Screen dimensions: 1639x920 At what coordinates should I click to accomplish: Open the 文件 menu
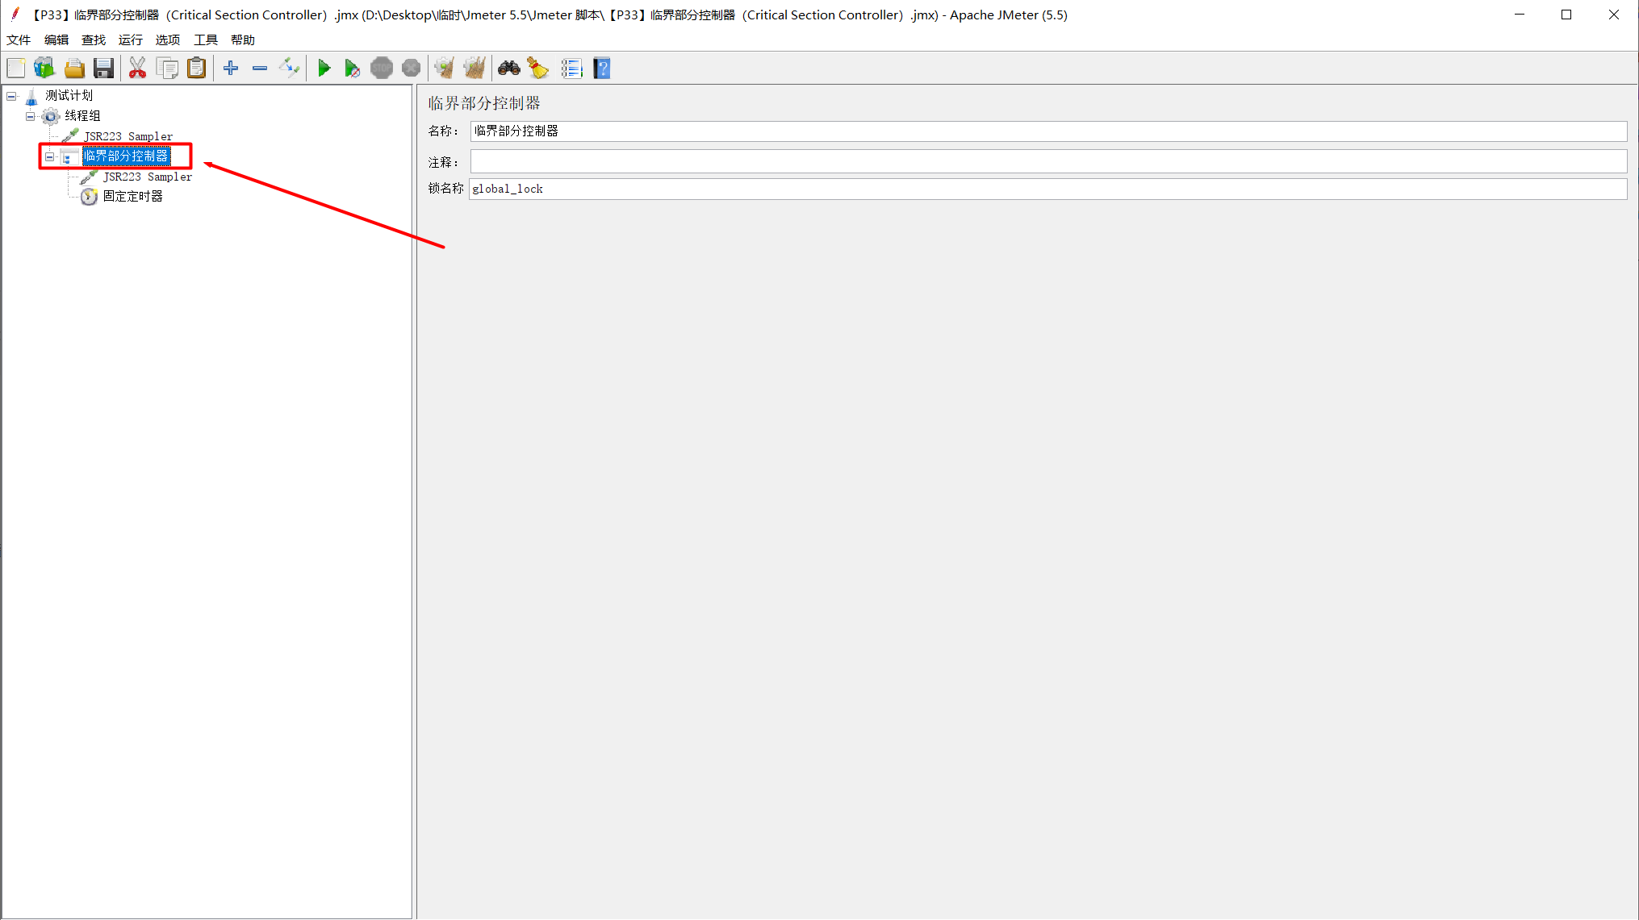[x=19, y=40]
